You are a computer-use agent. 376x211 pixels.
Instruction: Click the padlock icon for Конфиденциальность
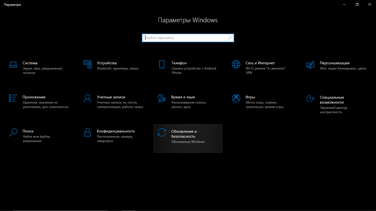pos(88,132)
